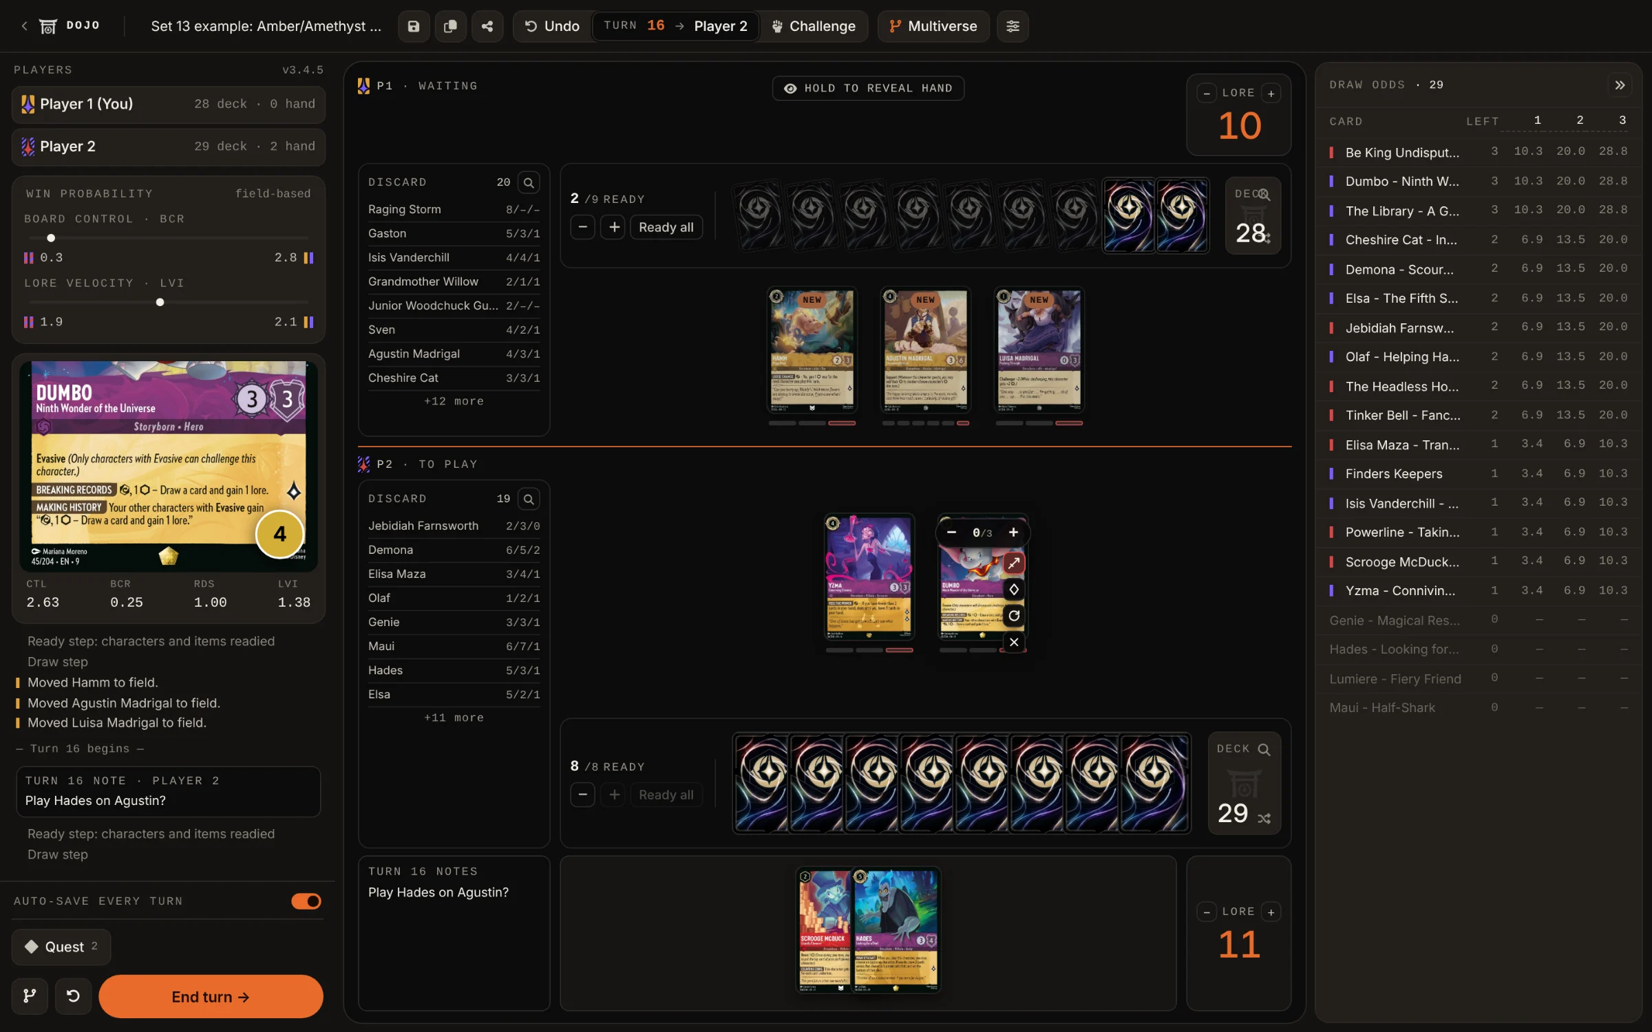Screen dimensions: 1652x1032
Task: Decrease Player 2 lore with minus
Action: pyautogui.click(x=1207, y=912)
